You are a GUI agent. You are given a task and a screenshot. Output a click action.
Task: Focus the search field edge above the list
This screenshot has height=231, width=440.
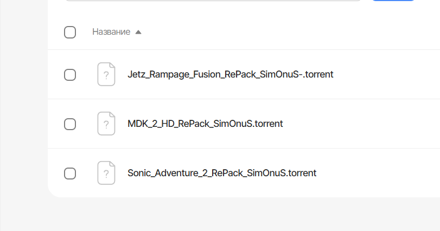point(217,1)
